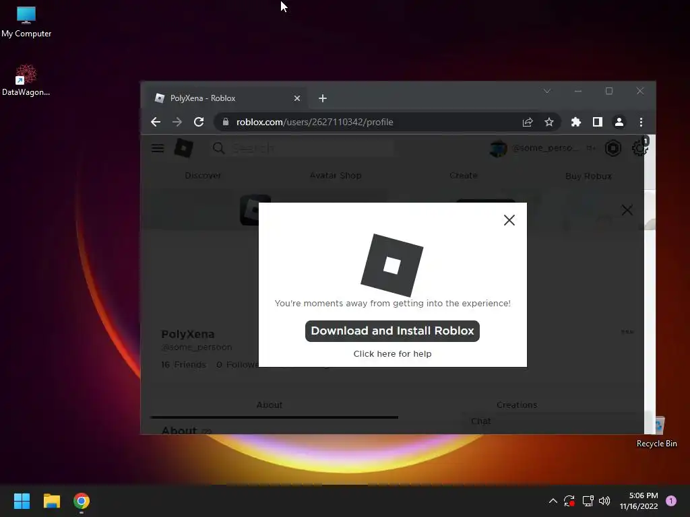Open Avatar Shop in navigation
This screenshot has width=690, height=517.
tap(336, 176)
